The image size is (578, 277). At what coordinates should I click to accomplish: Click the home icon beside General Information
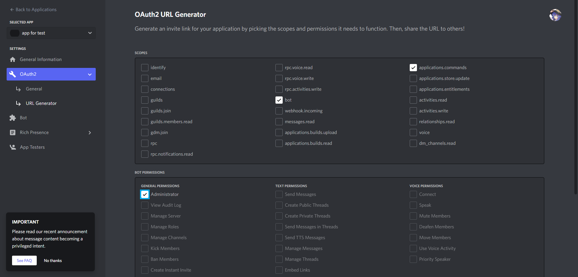13,59
